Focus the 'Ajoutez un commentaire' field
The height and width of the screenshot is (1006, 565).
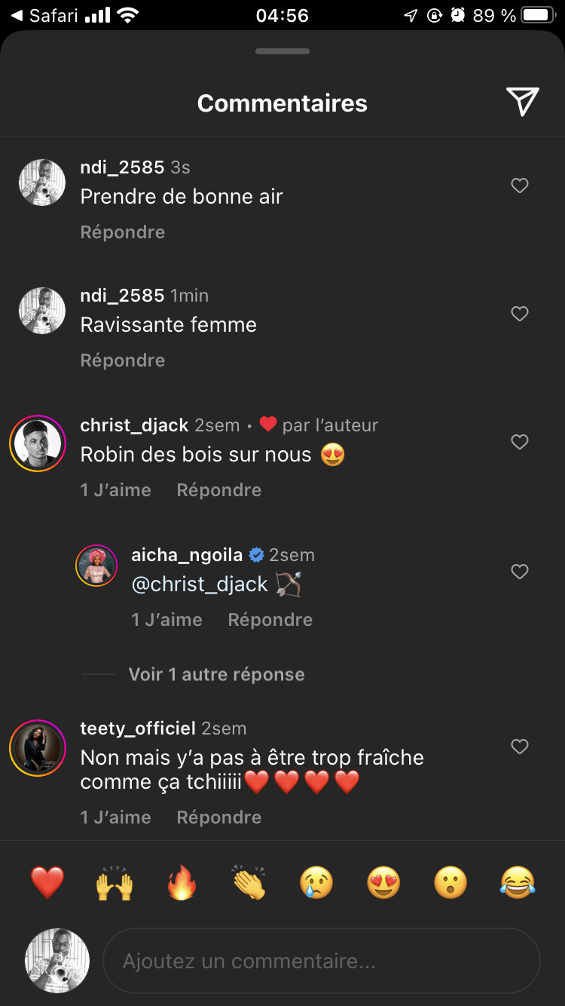pyautogui.click(x=322, y=962)
